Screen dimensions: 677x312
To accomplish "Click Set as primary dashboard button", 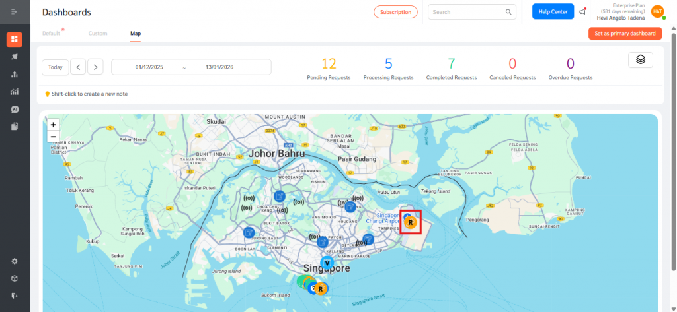I will (625, 34).
